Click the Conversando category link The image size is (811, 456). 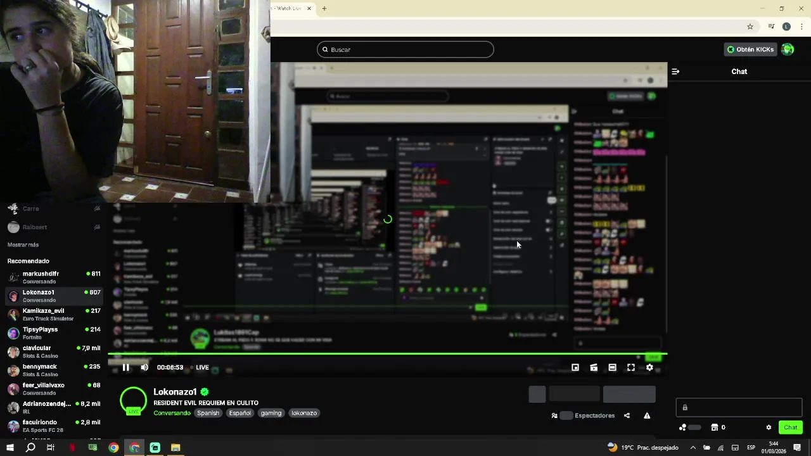click(172, 413)
